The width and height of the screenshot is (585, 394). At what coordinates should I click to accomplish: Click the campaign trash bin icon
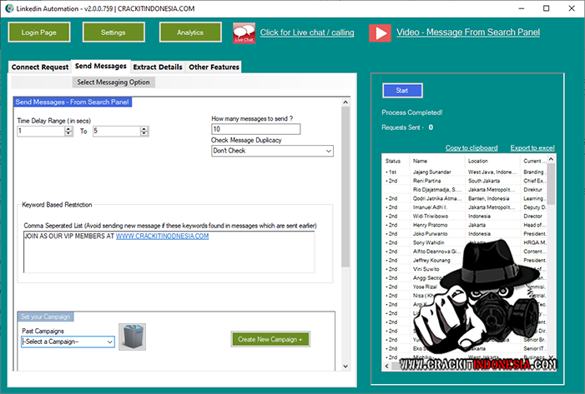coord(132,337)
